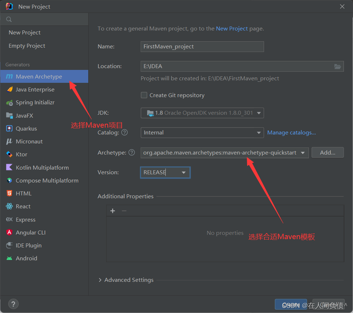
Task: Click the Create button
Action: pyautogui.click(x=291, y=304)
